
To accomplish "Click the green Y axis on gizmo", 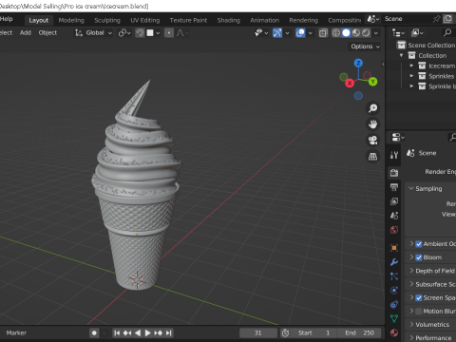I will point(372,82).
